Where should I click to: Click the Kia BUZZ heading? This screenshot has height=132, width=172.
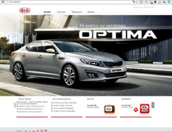coord(126,99)
